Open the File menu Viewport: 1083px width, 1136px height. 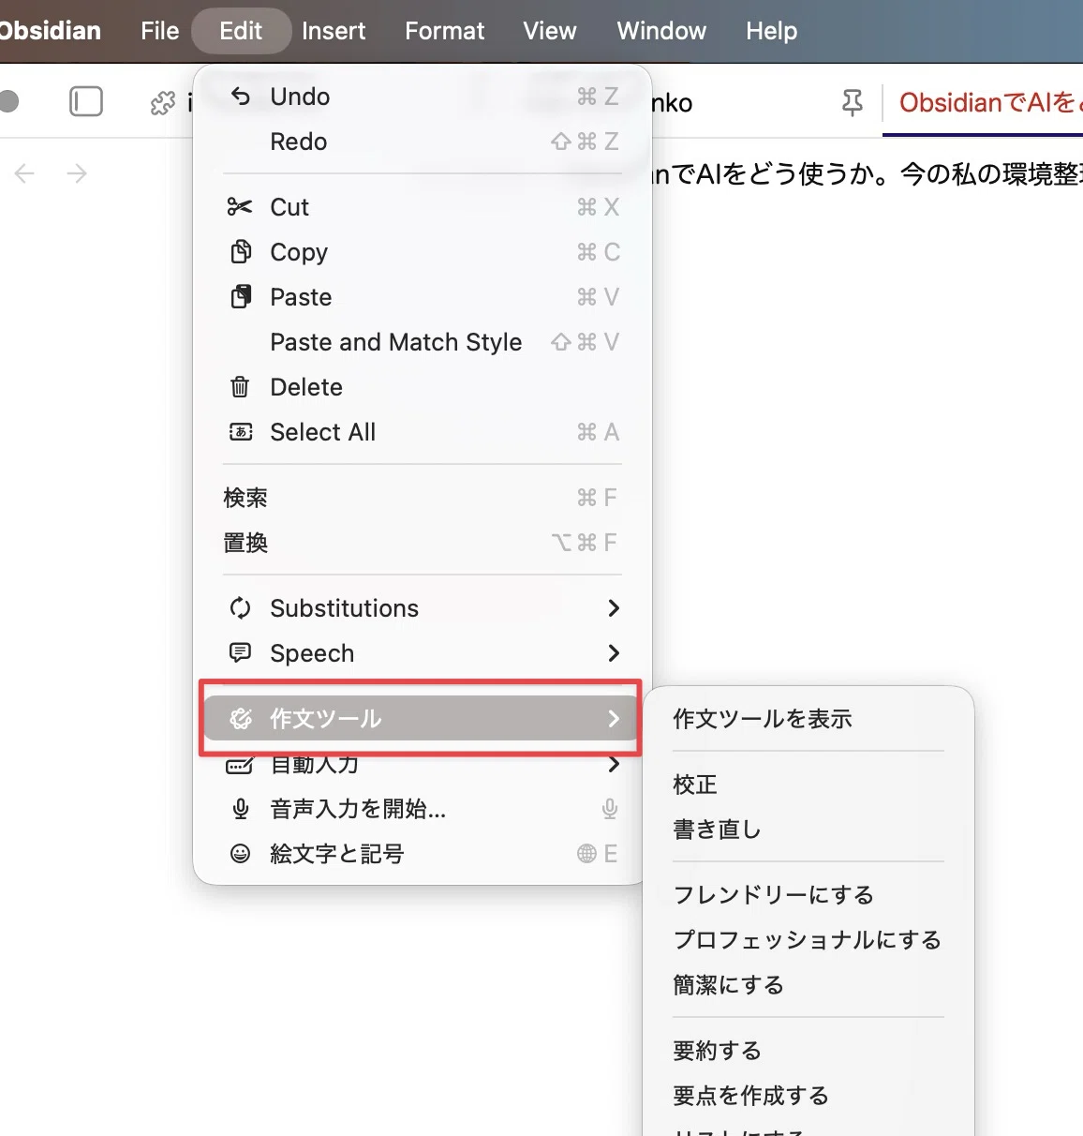click(160, 31)
